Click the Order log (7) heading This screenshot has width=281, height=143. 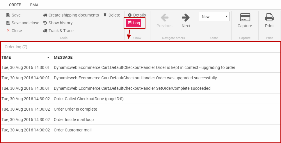pyautogui.click(x=16, y=47)
